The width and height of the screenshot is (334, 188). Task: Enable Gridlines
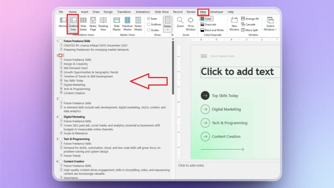[x=149, y=24]
